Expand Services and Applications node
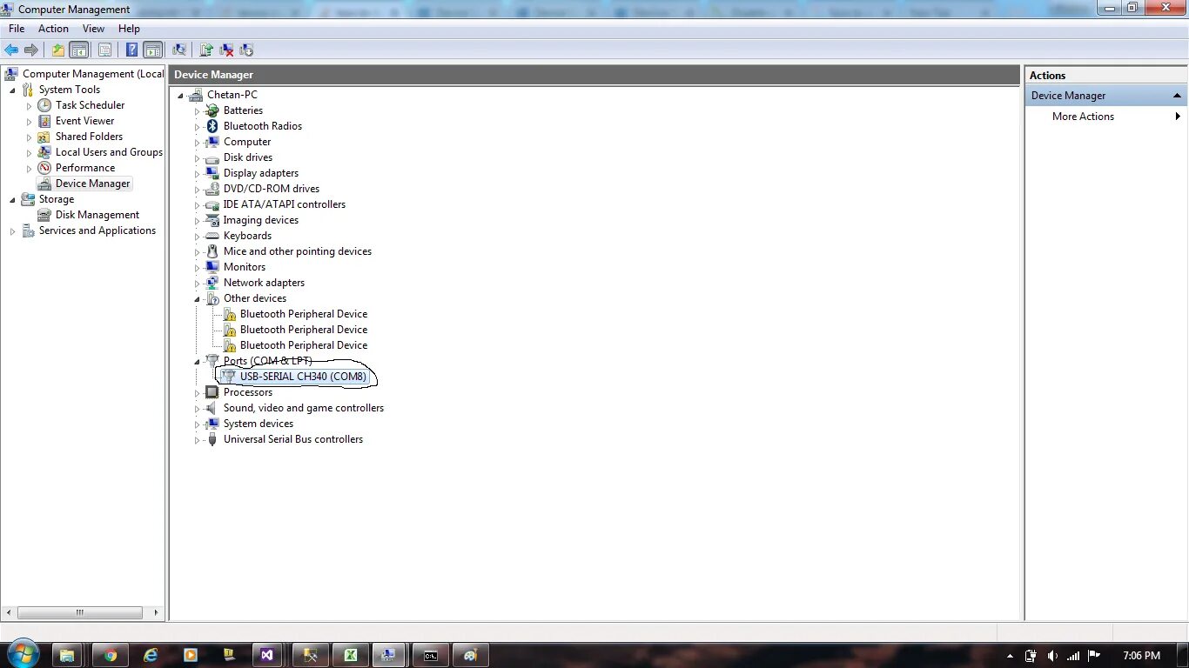Screen dimensions: 1189x668 tap(12, 231)
